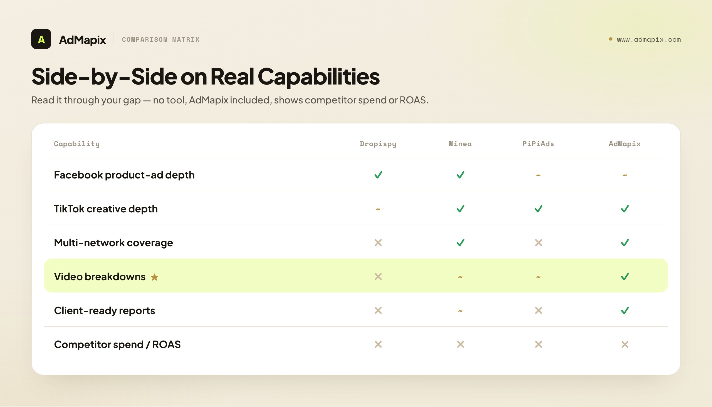Click the AdMapix logo badge with letter A
712x407 pixels.
41,39
